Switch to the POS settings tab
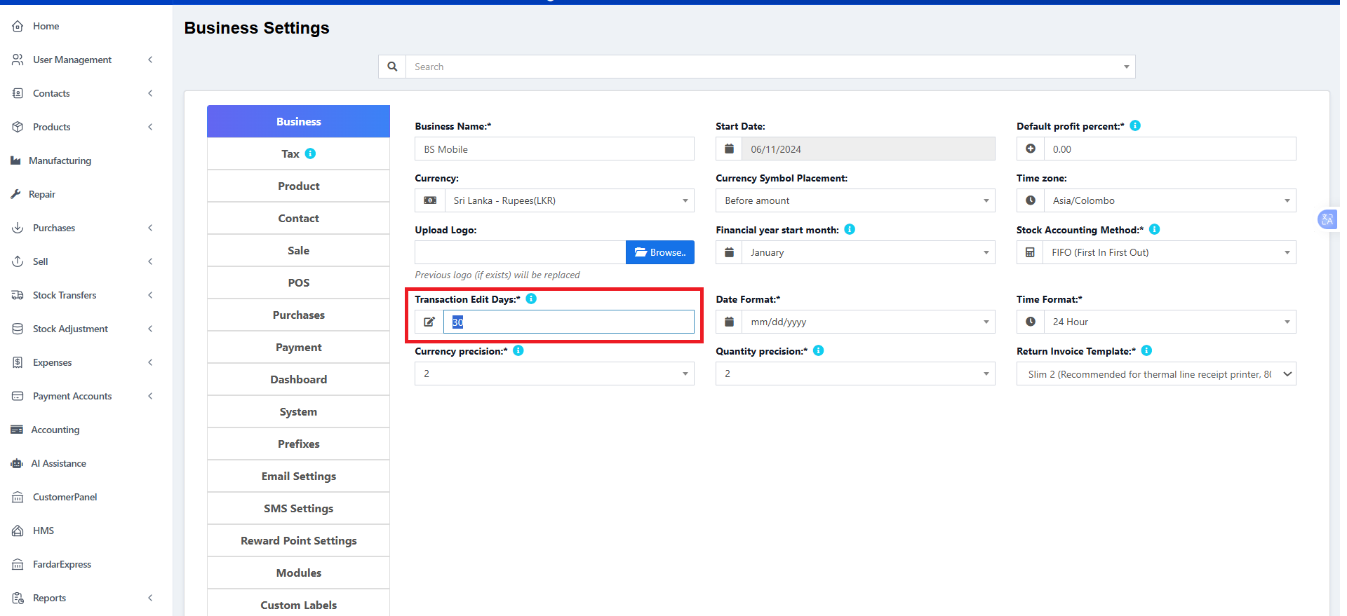 click(x=298, y=282)
